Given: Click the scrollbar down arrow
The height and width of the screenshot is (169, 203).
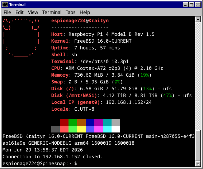Looking at the screenshot, I should point(198,164).
